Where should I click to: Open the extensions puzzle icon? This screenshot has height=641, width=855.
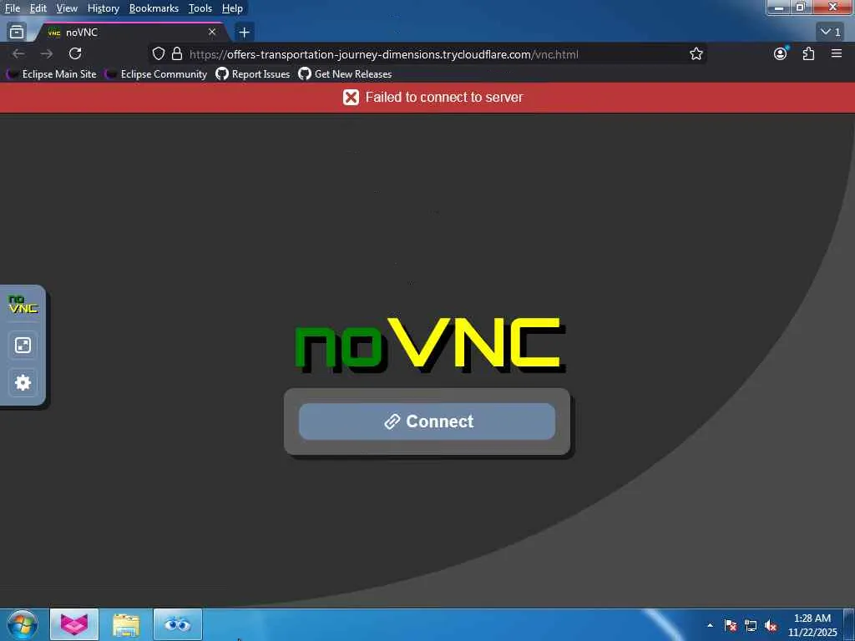808,53
